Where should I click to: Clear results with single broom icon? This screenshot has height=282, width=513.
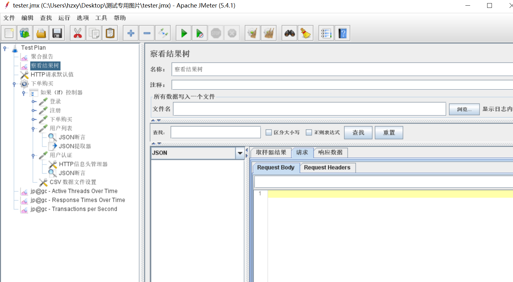point(253,33)
